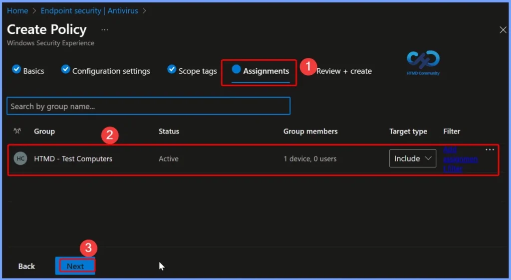Select the HTMD - Test Computers group name
Viewport: 511px width, 280px height.
click(73, 159)
